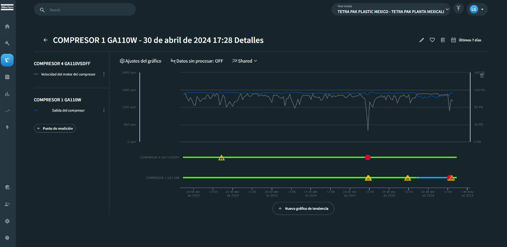This screenshot has height=247, width=507.
Task: Mark chart as favorite with heart icon
Action: pyautogui.click(x=432, y=40)
